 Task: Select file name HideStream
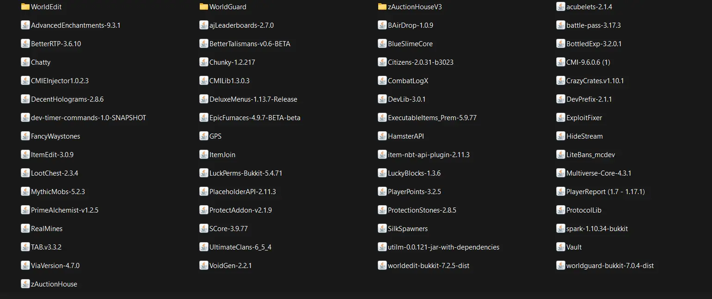[x=584, y=136]
